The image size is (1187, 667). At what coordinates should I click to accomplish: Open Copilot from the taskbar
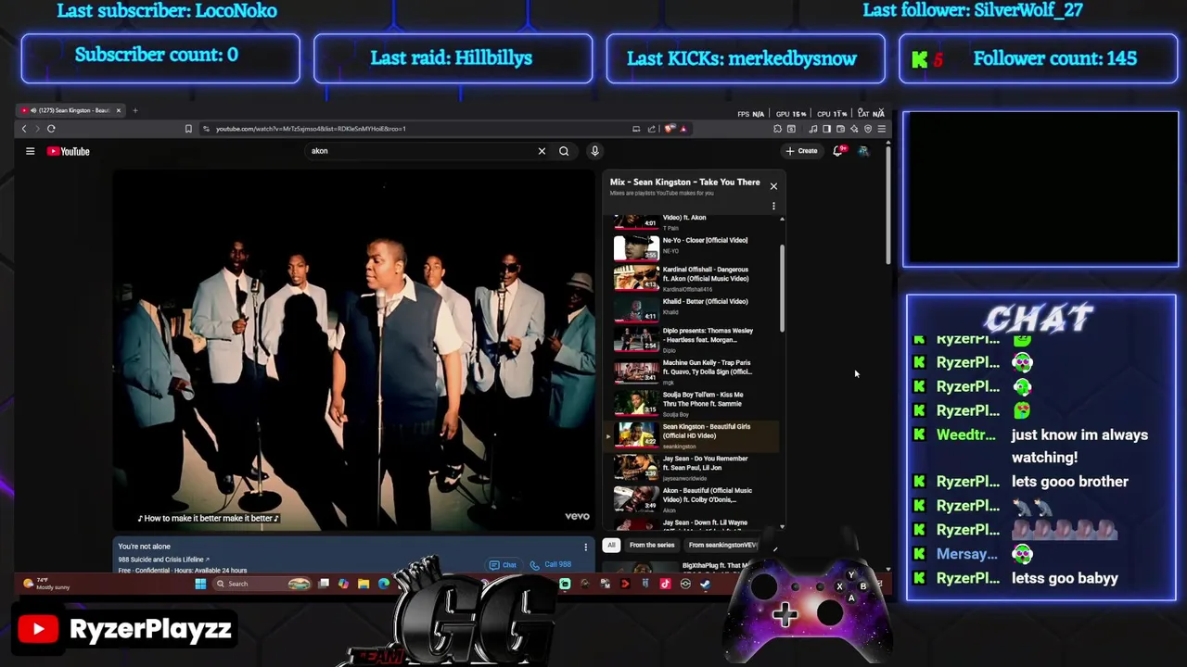point(343,584)
